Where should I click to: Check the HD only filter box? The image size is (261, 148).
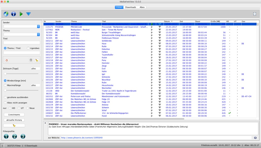10,108
